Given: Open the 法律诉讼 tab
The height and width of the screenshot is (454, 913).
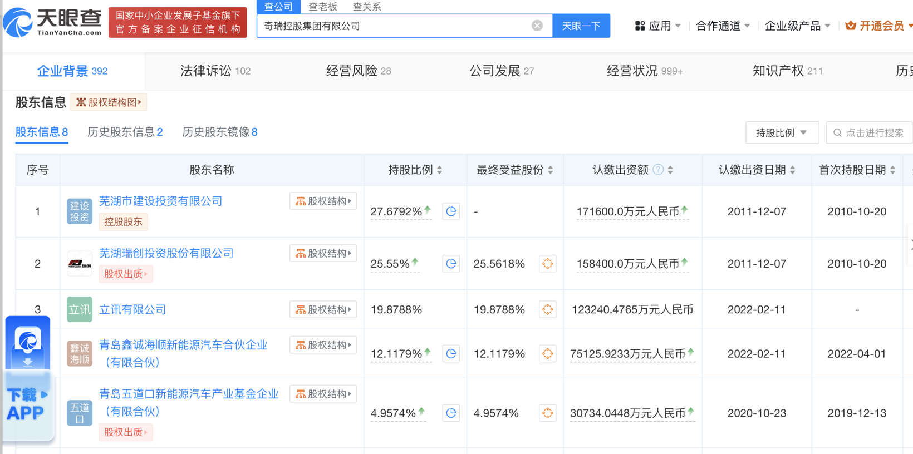Looking at the screenshot, I should click(215, 71).
